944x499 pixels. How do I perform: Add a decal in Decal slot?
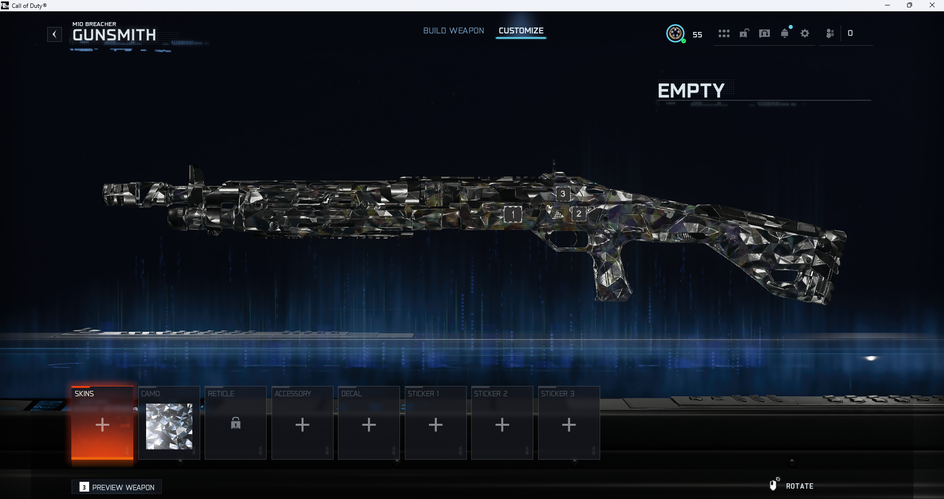pyautogui.click(x=369, y=424)
